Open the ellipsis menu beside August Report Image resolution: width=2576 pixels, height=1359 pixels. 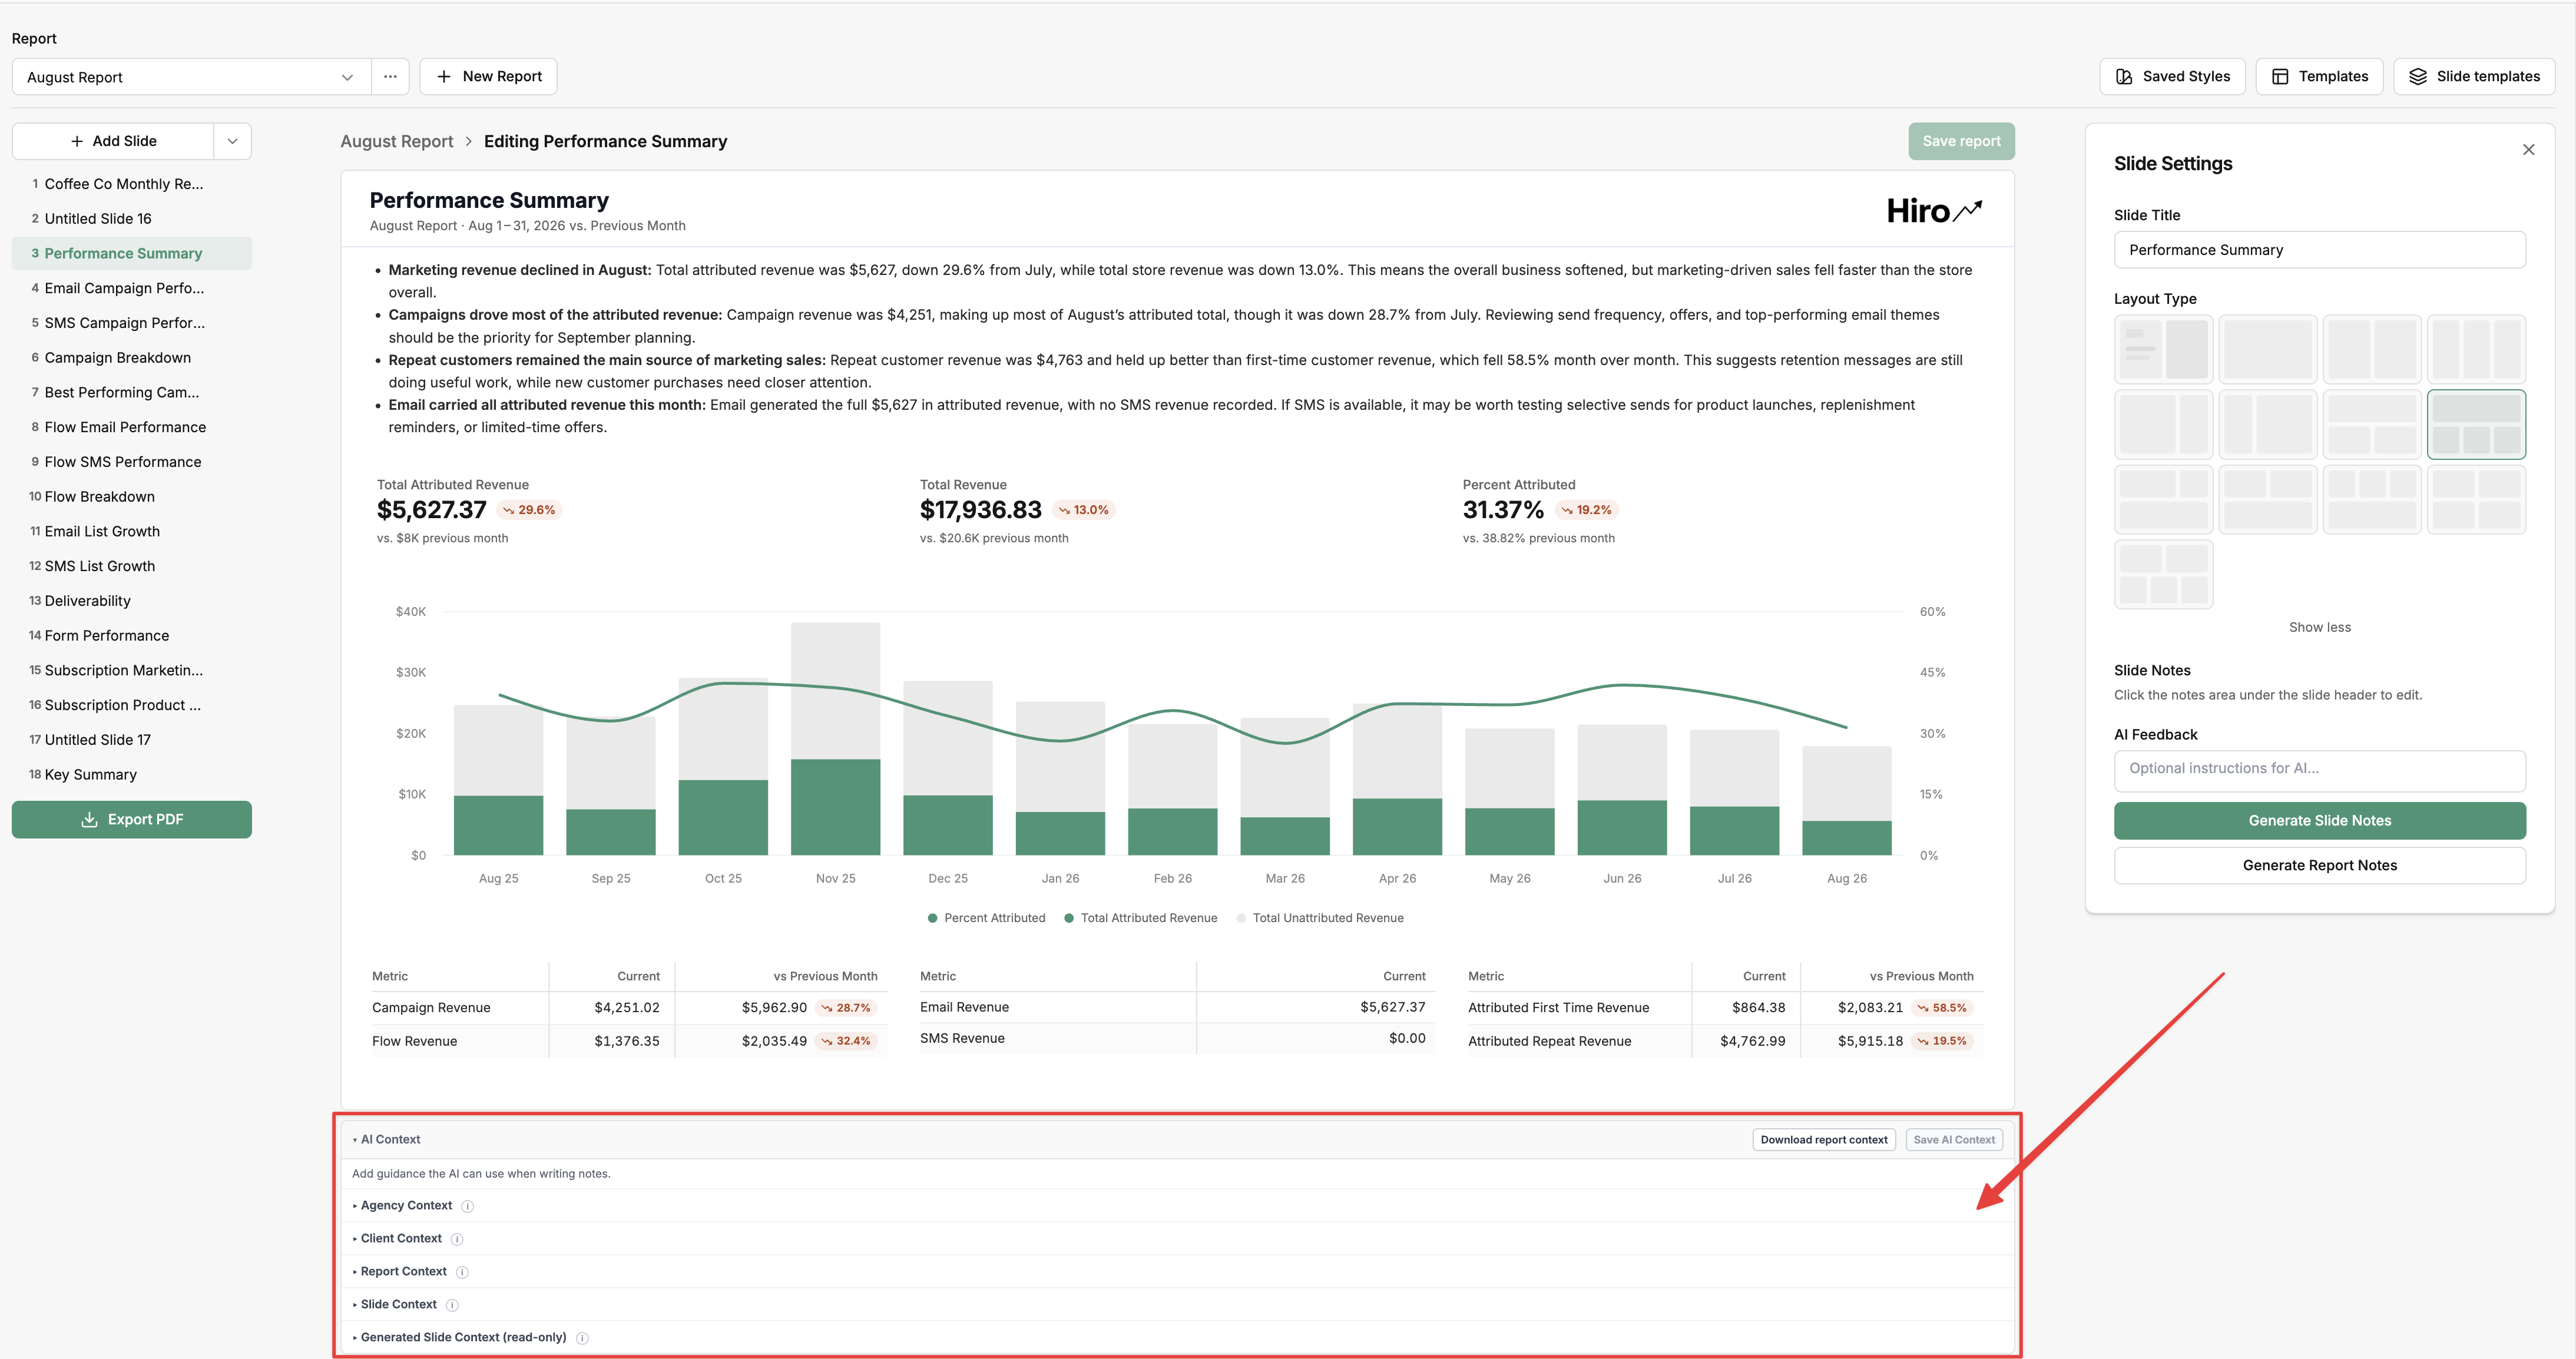pos(390,77)
